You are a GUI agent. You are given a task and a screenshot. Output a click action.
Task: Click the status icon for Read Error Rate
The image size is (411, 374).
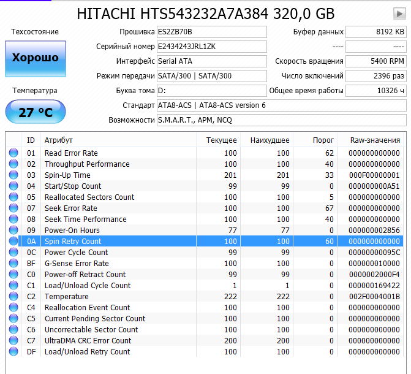(x=13, y=153)
